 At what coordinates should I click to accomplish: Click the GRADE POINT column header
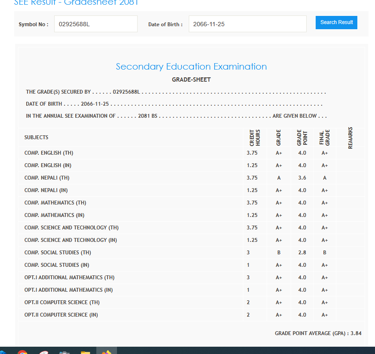(x=302, y=138)
